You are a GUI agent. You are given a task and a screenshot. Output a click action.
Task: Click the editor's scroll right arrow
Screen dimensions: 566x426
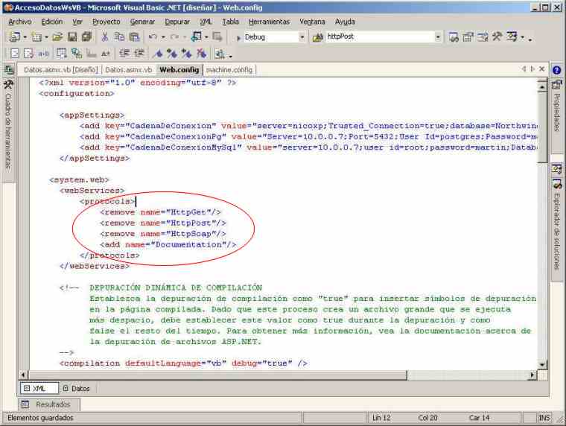click(x=532, y=375)
